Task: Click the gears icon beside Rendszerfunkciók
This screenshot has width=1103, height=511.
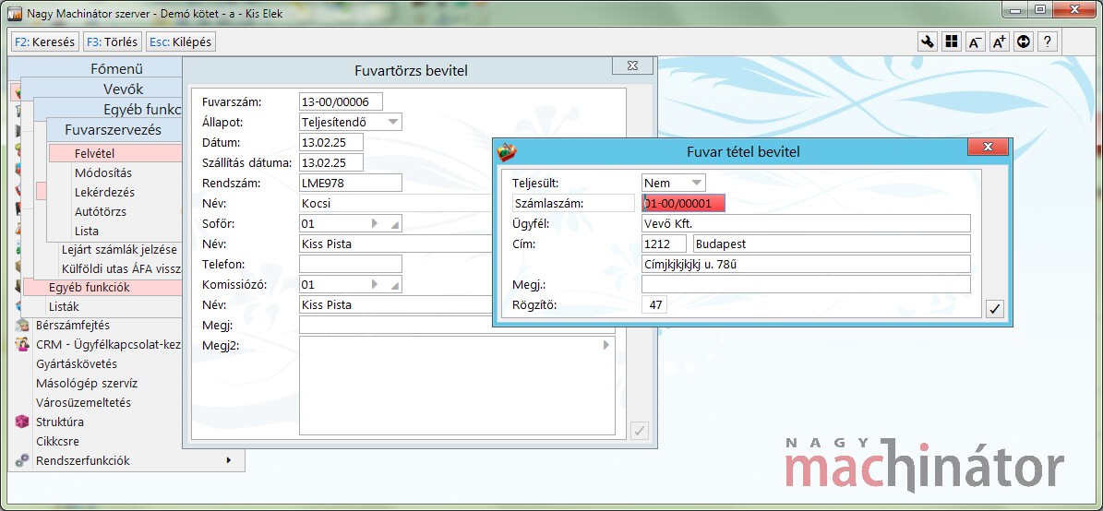Action: 22,461
